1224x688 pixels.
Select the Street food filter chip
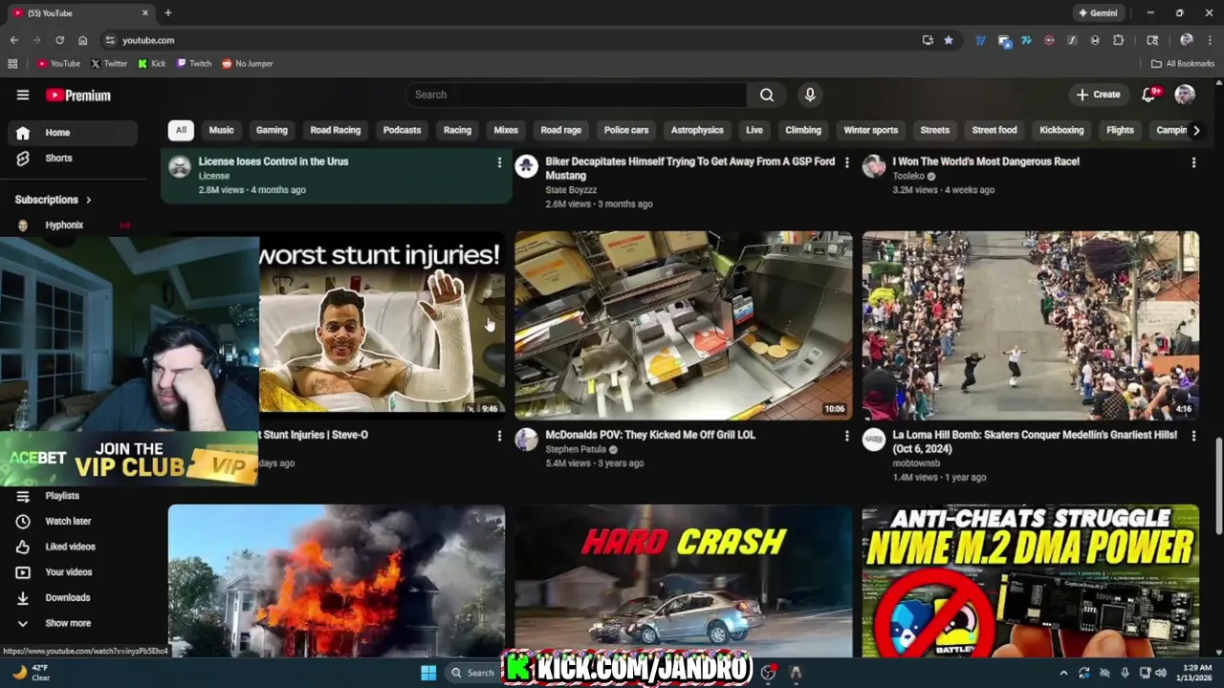click(994, 130)
